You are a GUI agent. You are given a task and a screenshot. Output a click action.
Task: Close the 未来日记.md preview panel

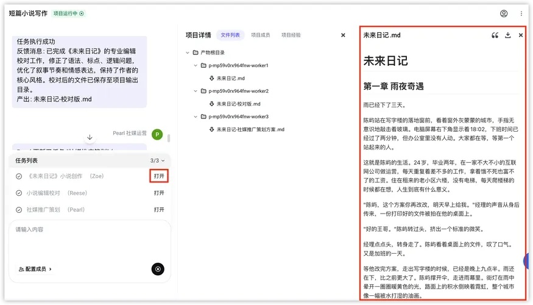pyautogui.click(x=521, y=35)
